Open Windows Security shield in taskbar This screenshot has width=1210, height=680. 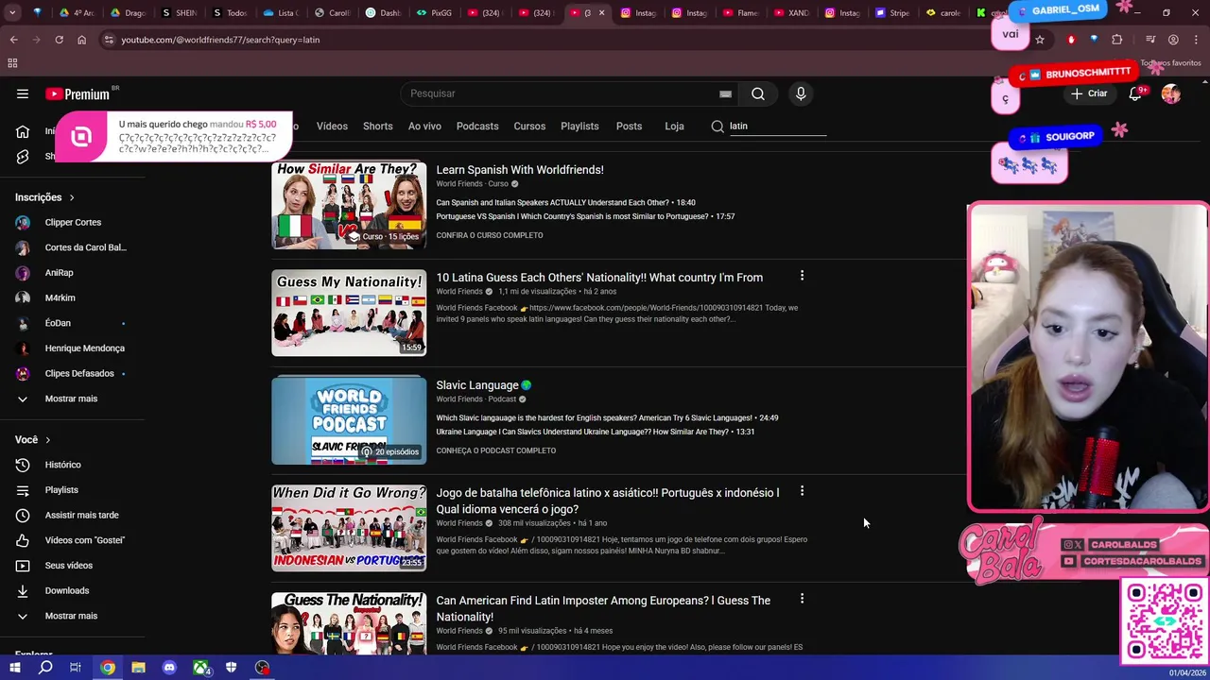click(232, 668)
